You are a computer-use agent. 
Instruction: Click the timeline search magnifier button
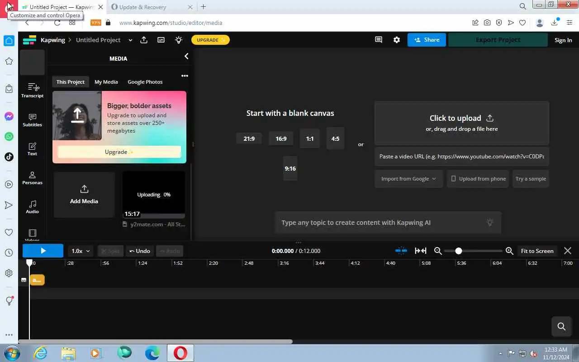coord(561,326)
